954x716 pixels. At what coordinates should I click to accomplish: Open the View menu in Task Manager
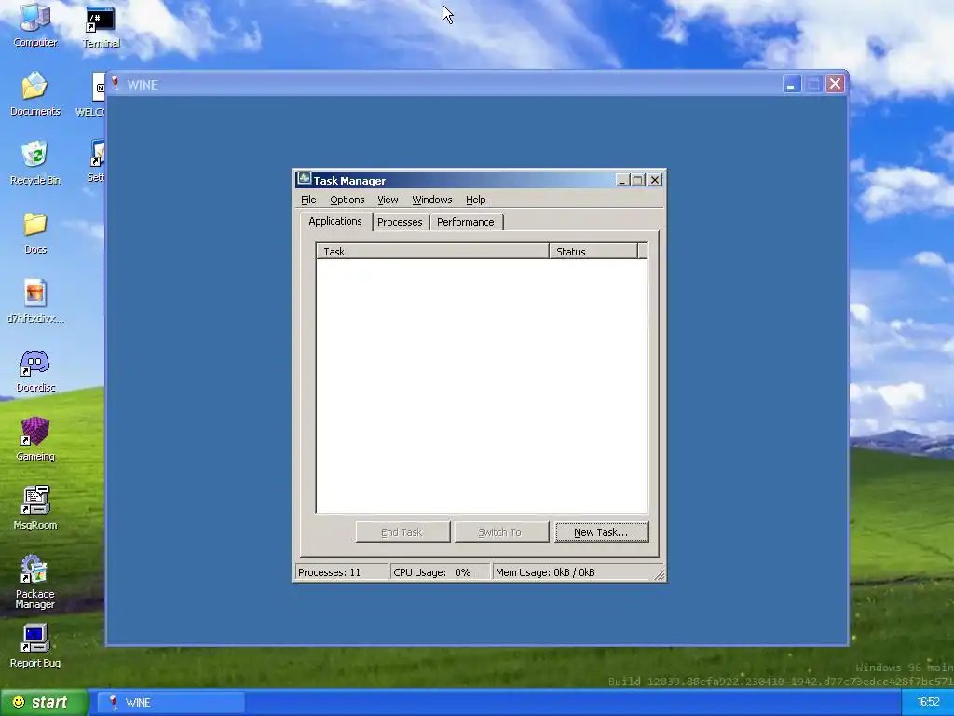coord(388,200)
